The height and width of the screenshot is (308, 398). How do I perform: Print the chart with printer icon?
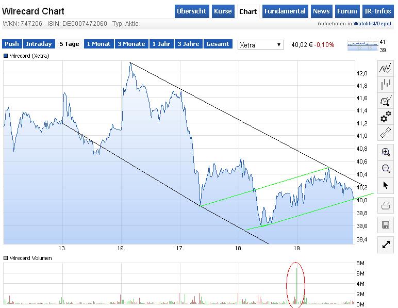pyautogui.click(x=385, y=206)
